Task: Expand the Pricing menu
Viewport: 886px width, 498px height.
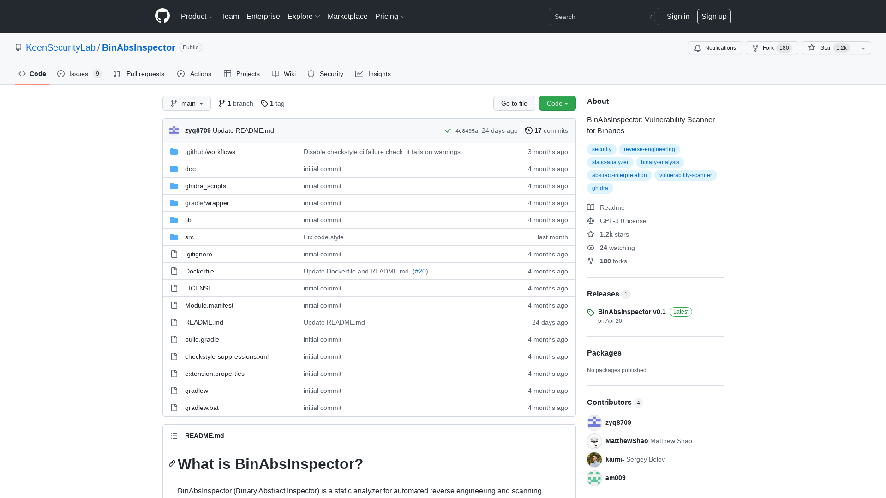Action: [x=390, y=16]
